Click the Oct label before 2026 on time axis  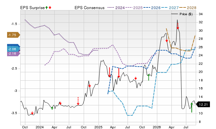[x=142, y=127]
